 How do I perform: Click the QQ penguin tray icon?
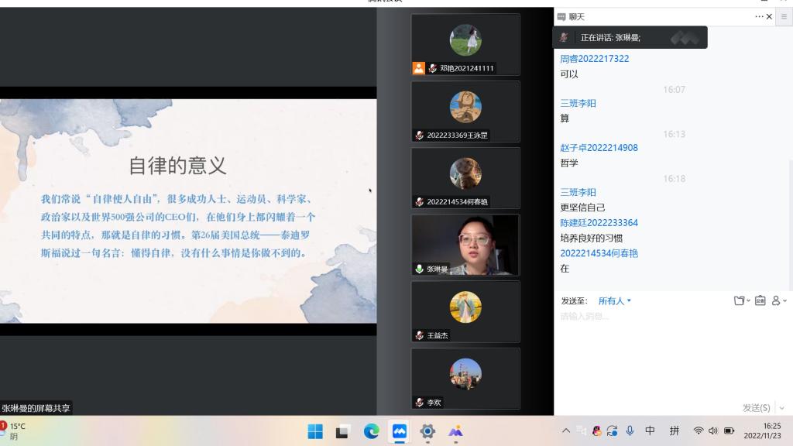pyautogui.click(x=596, y=431)
